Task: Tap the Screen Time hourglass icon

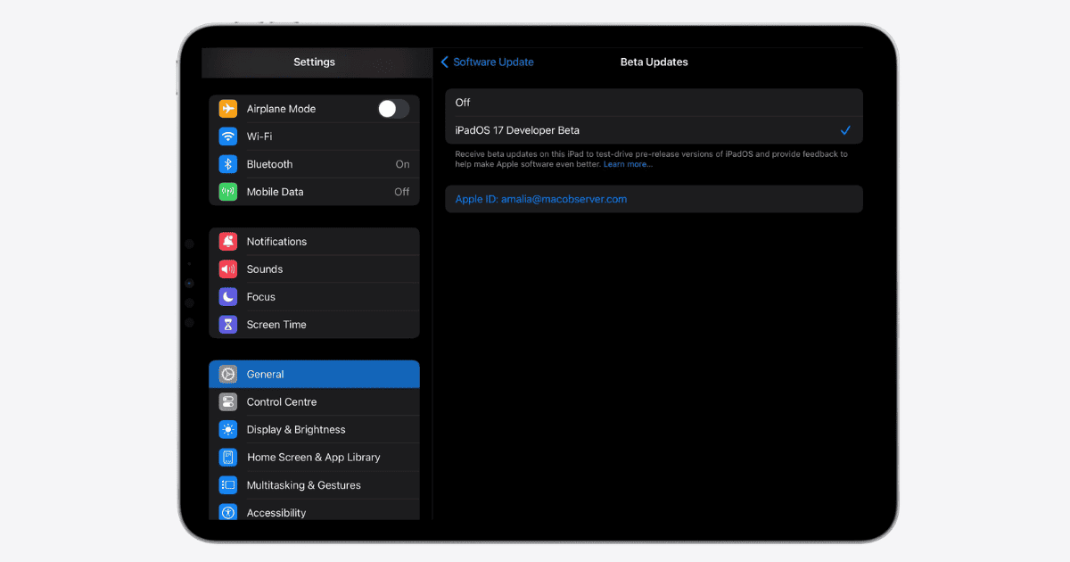Action: click(228, 325)
